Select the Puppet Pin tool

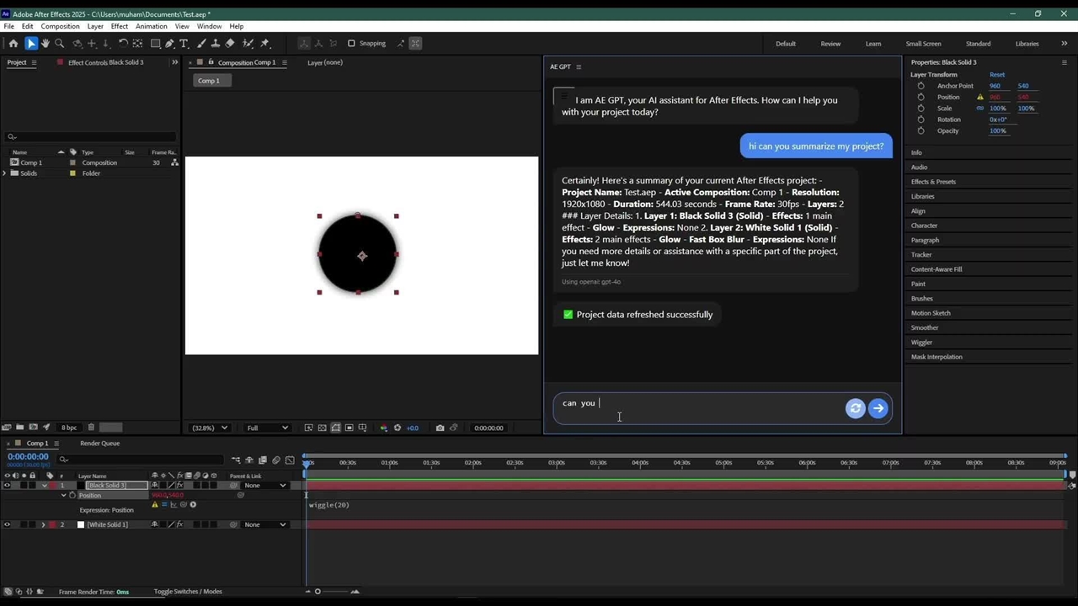click(264, 44)
